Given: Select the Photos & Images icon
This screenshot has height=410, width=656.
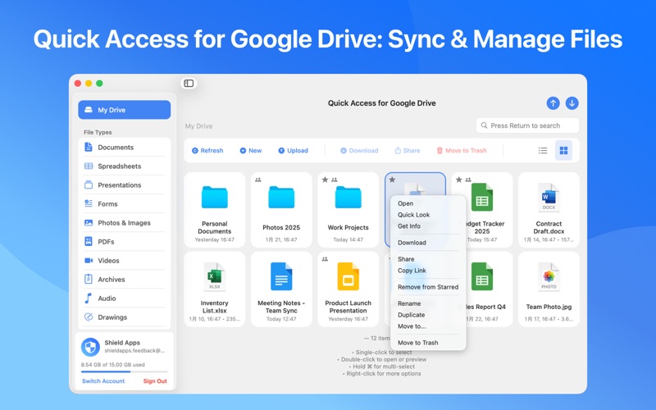Looking at the screenshot, I should (x=89, y=222).
